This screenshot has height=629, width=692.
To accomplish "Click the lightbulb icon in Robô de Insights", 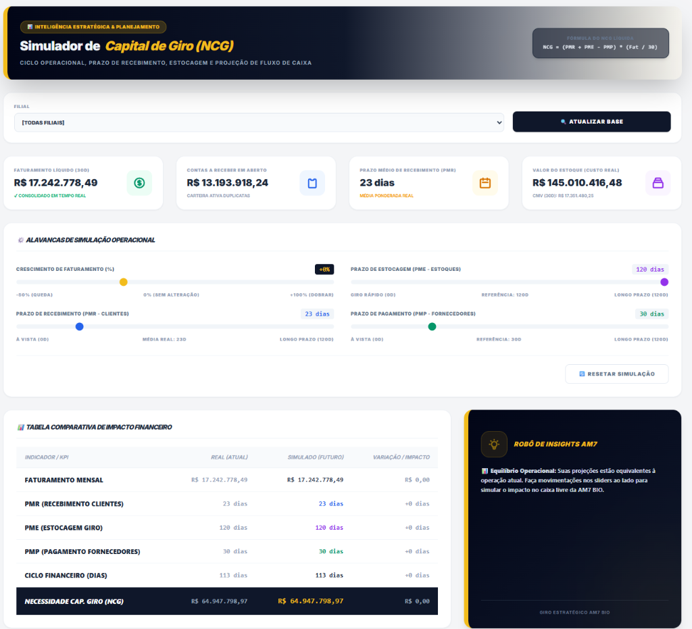I will click(x=494, y=444).
